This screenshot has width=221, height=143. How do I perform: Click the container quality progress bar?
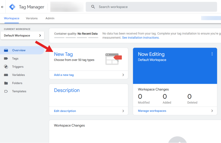tap(76, 37)
